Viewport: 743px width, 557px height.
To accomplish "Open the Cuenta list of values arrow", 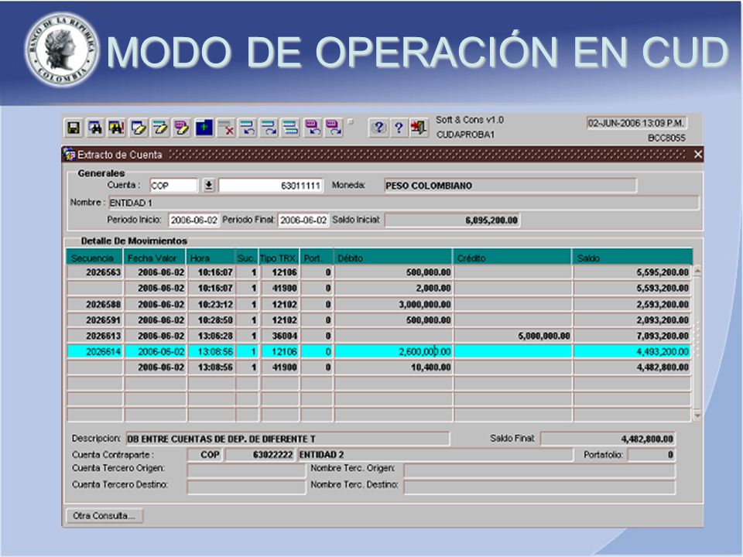I will 208,186.
